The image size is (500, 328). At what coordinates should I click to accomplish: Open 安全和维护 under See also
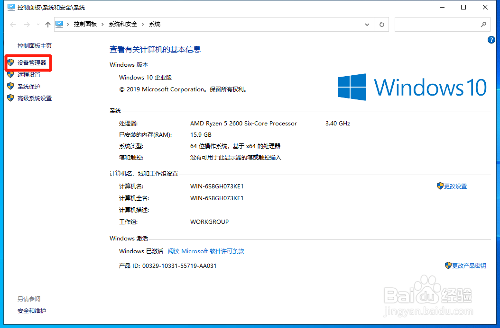32,311
